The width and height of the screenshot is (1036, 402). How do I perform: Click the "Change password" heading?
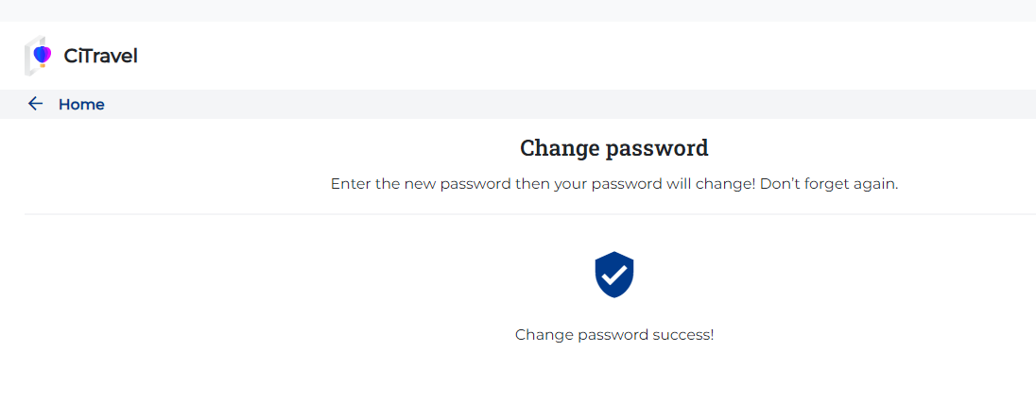(x=613, y=148)
